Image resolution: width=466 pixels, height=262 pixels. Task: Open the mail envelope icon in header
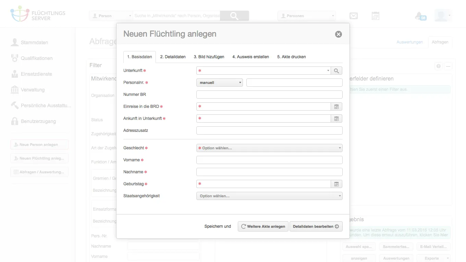[x=354, y=16]
